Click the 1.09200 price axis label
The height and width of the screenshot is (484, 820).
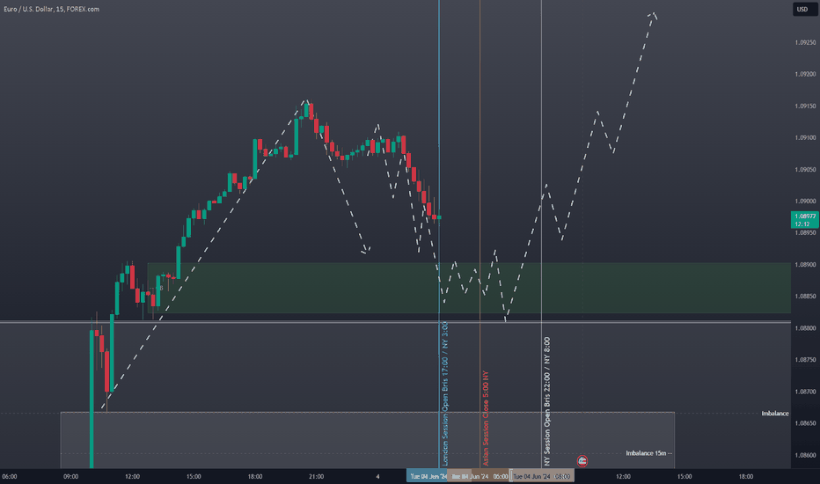[x=805, y=74]
